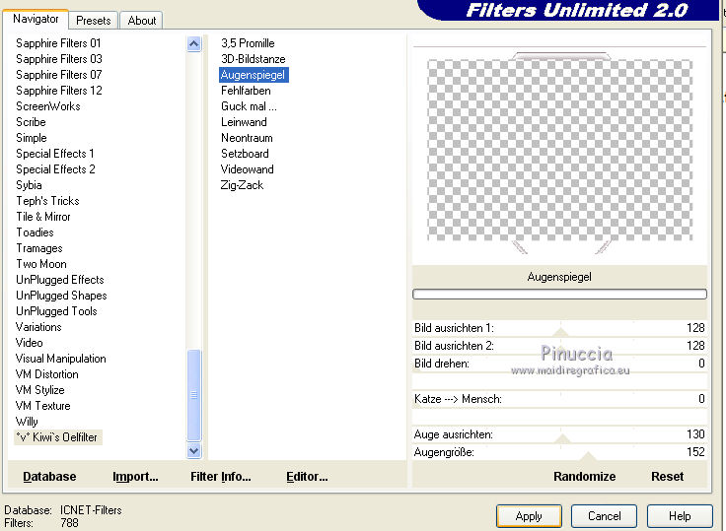Select the Toadies category
The image size is (726, 531).
coord(35,232)
